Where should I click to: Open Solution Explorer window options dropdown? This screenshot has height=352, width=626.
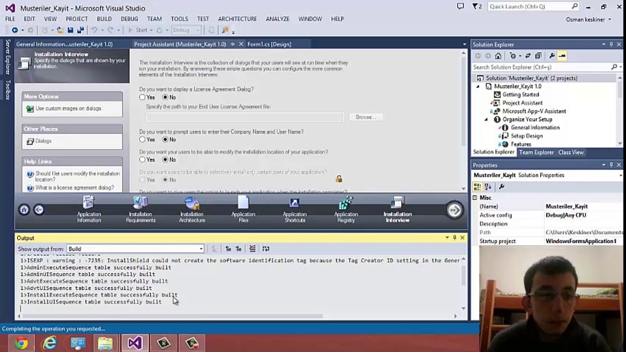point(603,44)
